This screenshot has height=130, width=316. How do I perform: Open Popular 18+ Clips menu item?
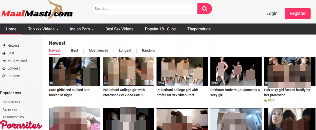click(160, 29)
